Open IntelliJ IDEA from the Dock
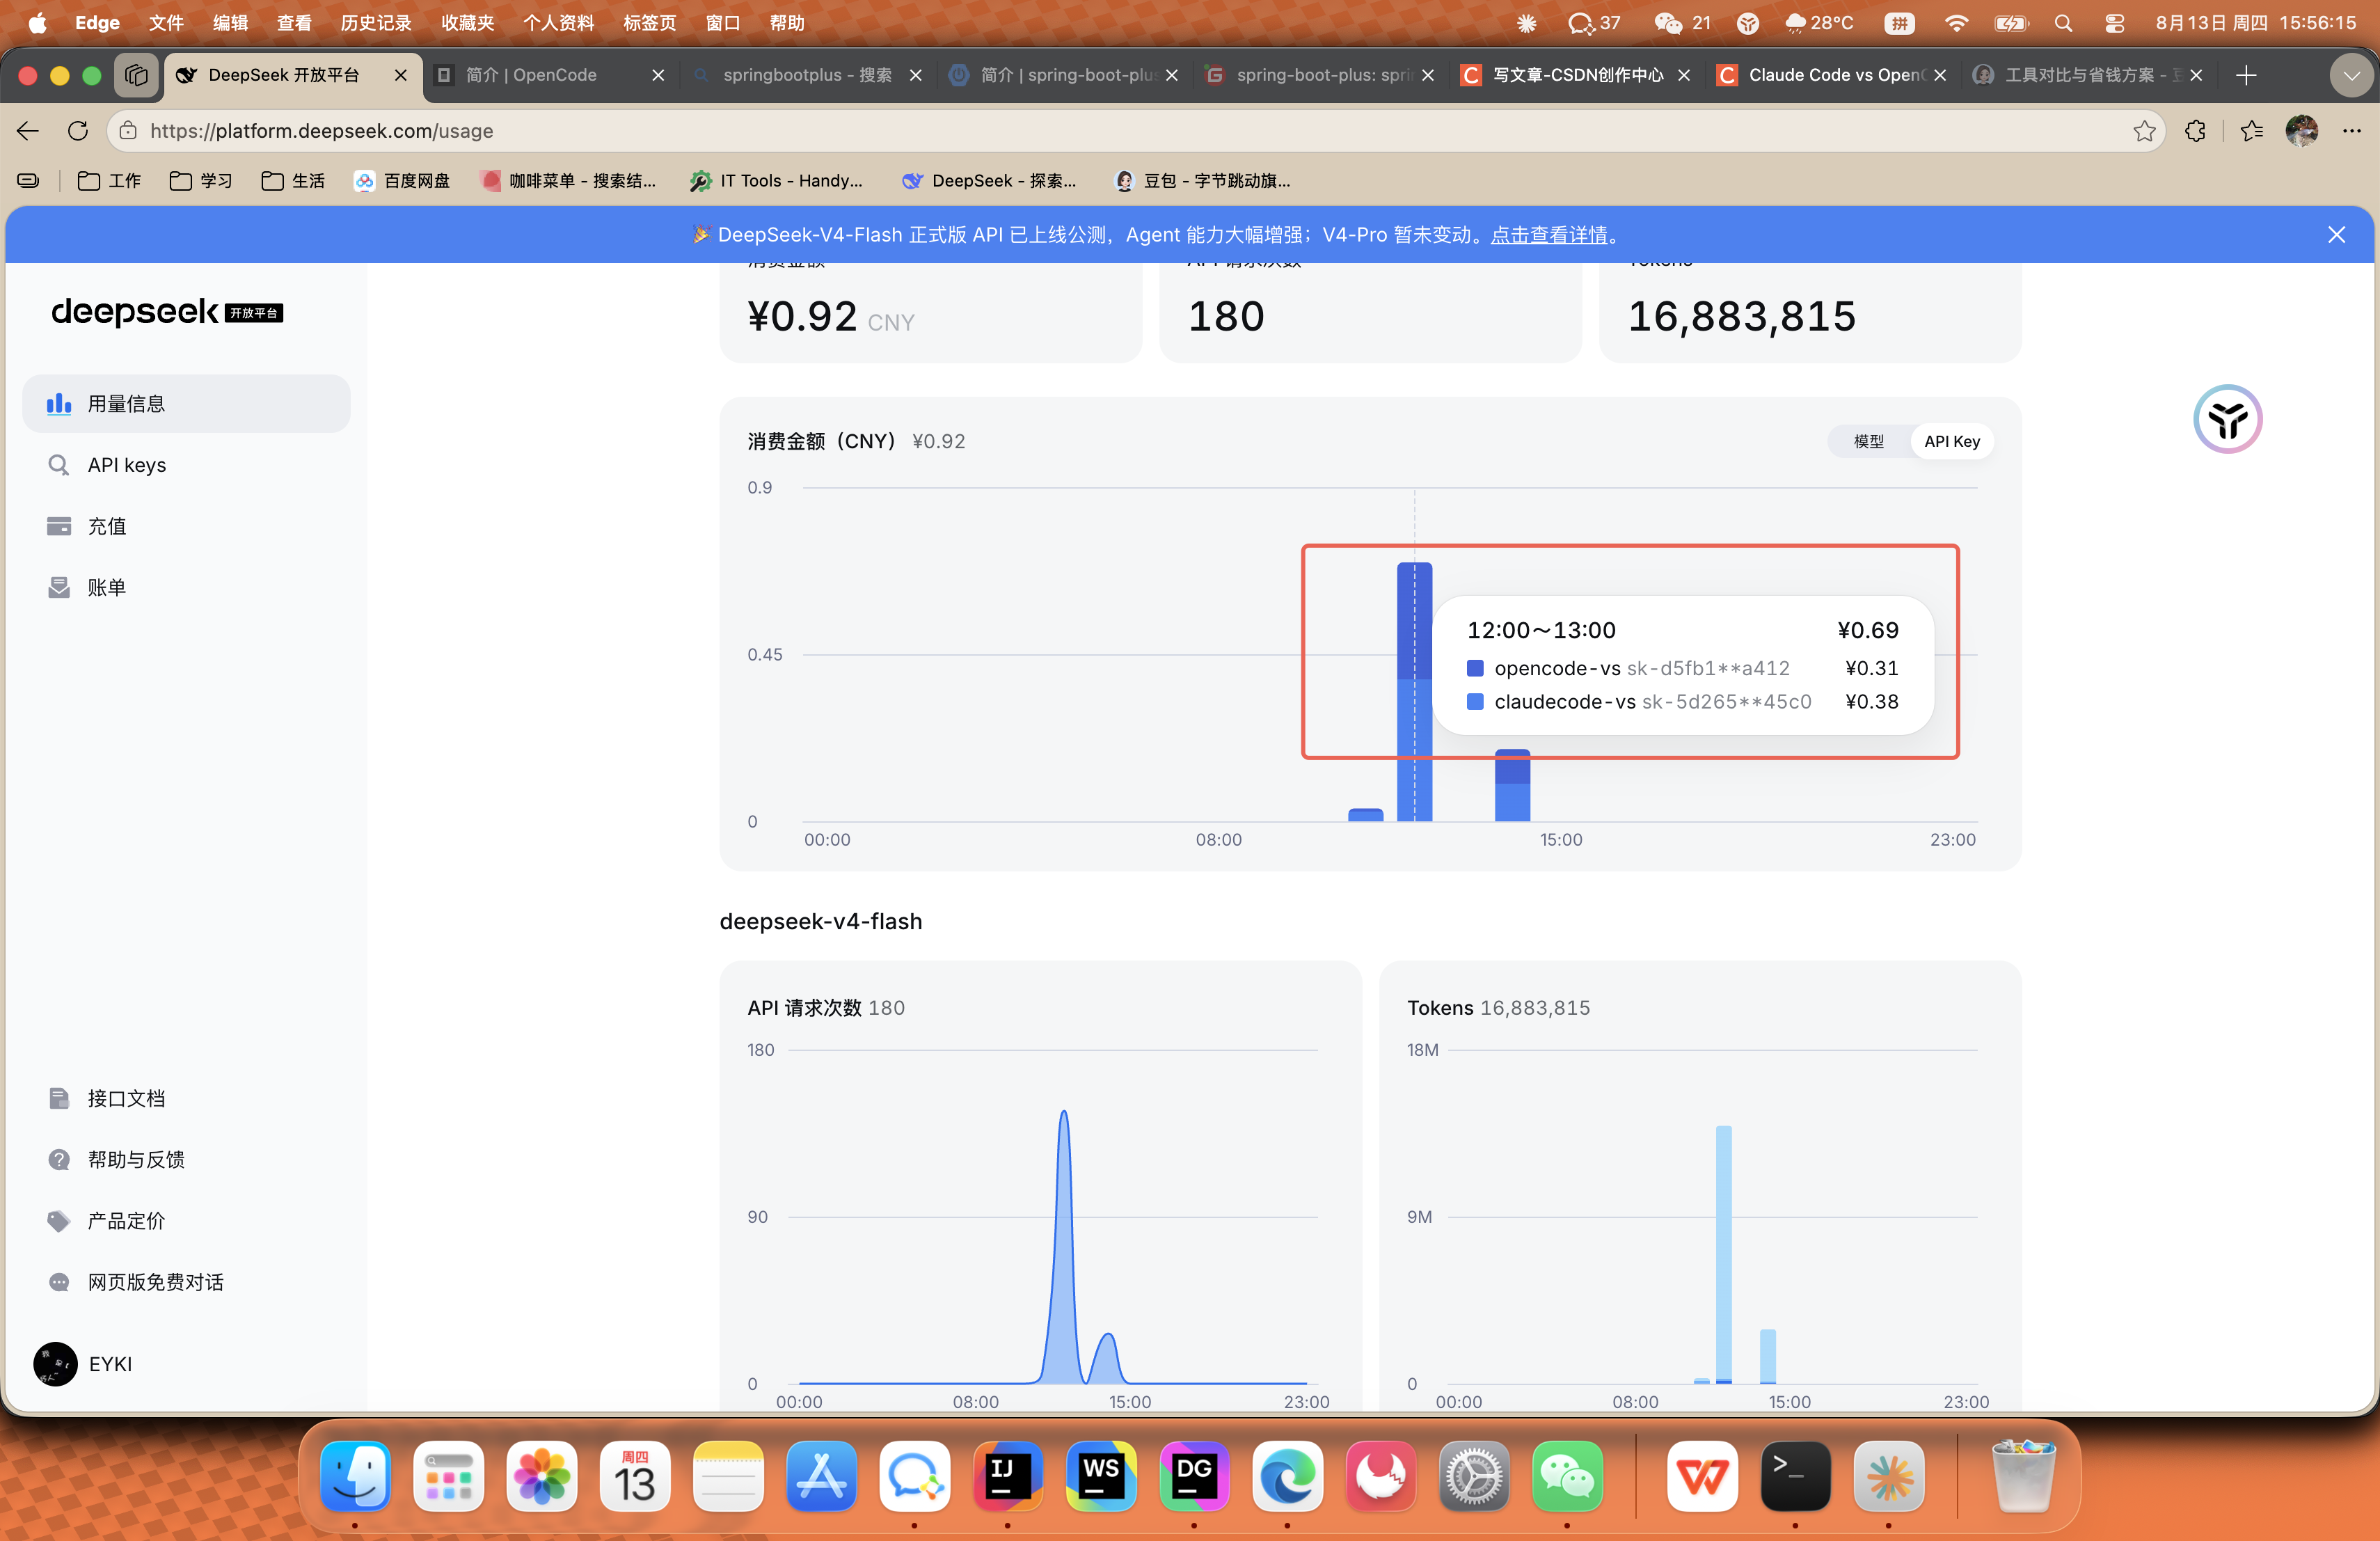This screenshot has width=2380, height=1541. point(1007,1476)
